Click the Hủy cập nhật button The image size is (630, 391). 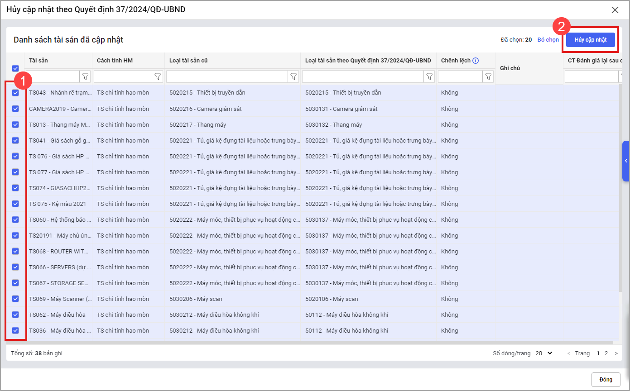590,40
